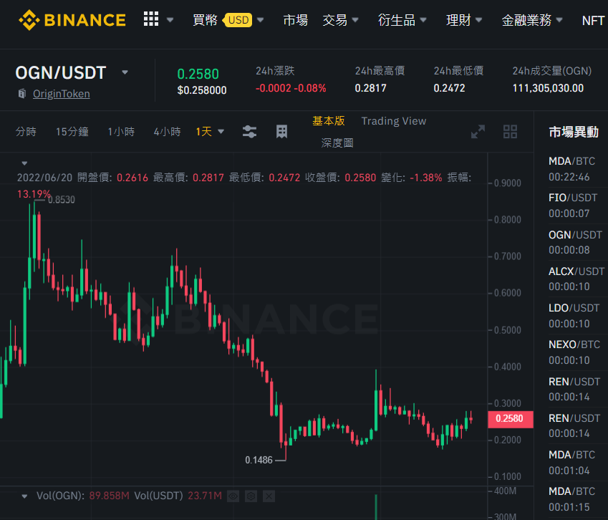Click the 0.1486 low price marker
The width and height of the screenshot is (608, 520).
click(x=259, y=461)
